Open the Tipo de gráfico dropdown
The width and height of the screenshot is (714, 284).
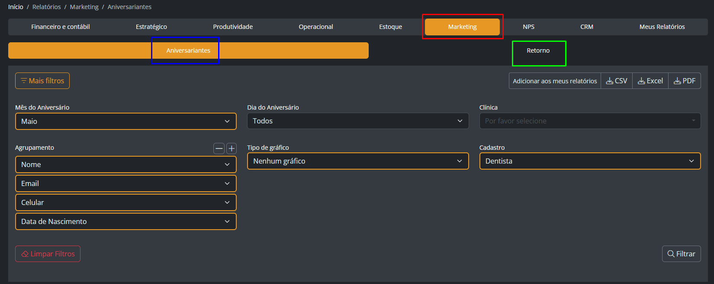pos(358,161)
